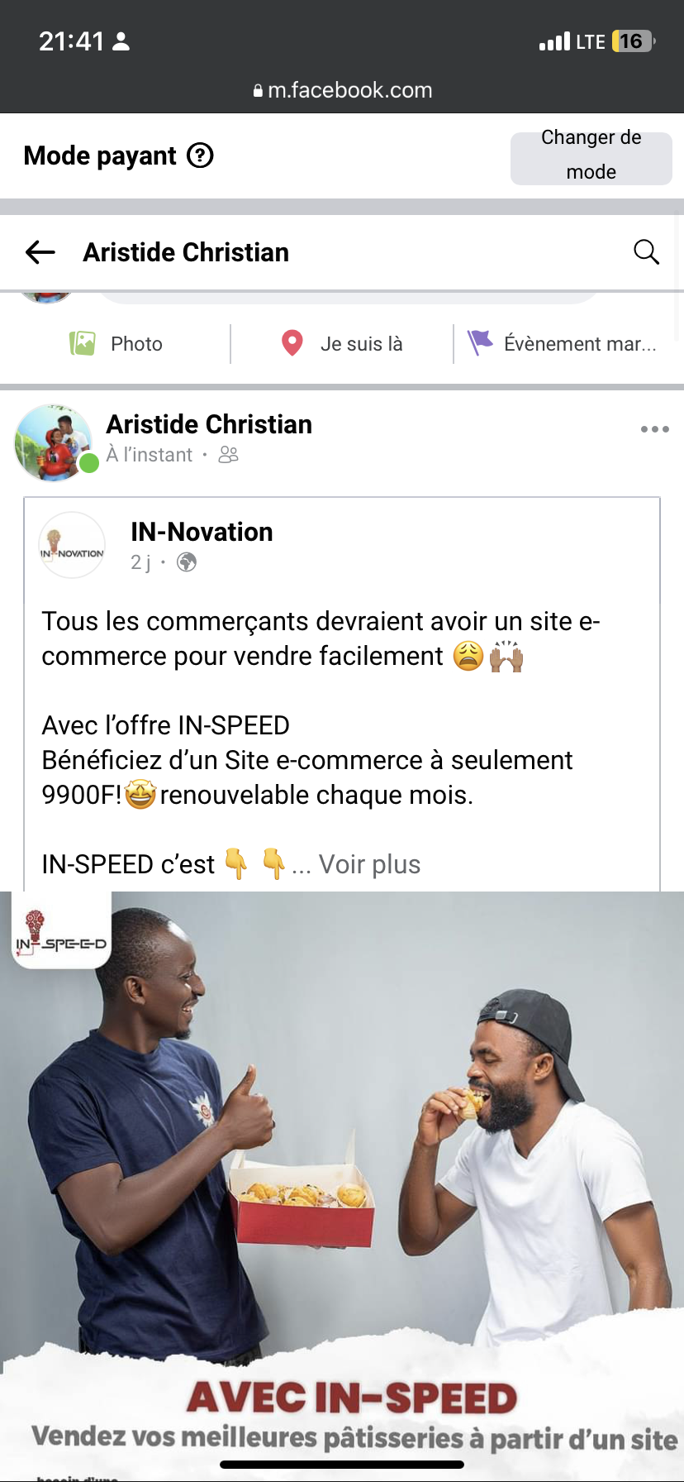684x1482 pixels.
Task: Click the friends audience icon
Action: pos(229,455)
